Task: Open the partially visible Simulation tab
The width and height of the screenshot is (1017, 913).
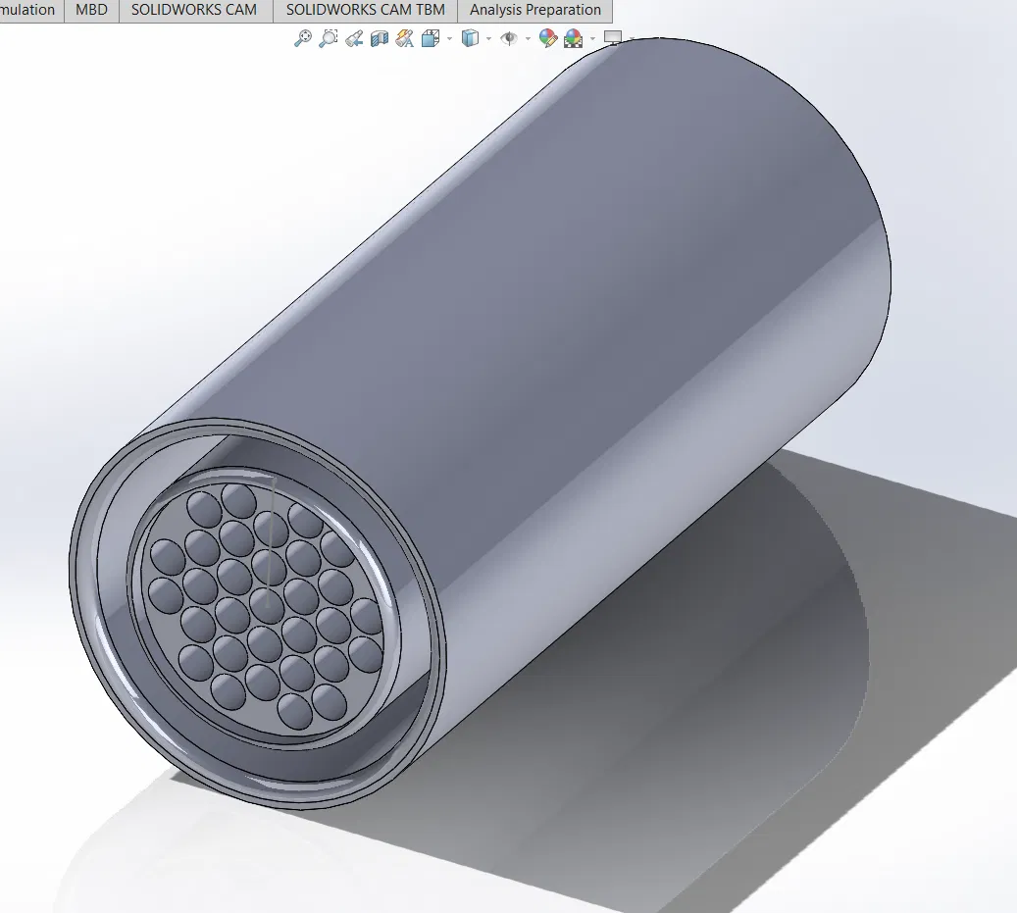Action: coord(30,11)
